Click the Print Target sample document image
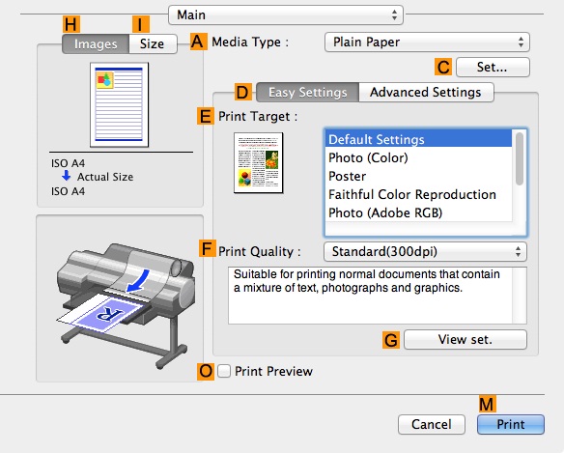The height and width of the screenshot is (453, 564). 258,162
